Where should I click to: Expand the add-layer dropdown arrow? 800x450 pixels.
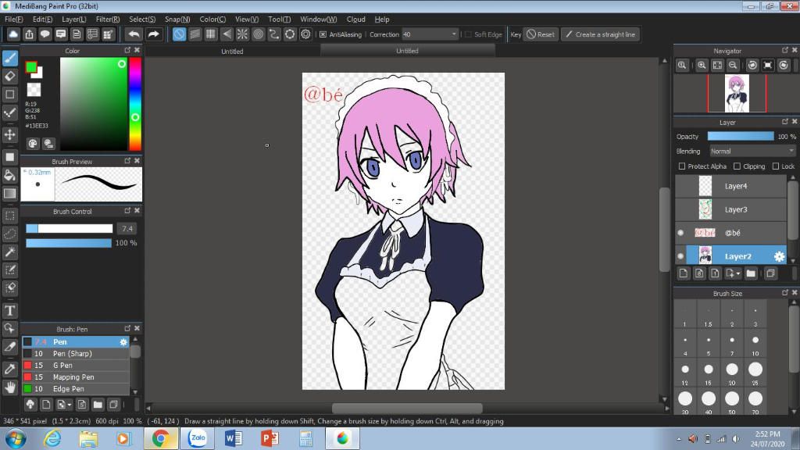click(737, 274)
